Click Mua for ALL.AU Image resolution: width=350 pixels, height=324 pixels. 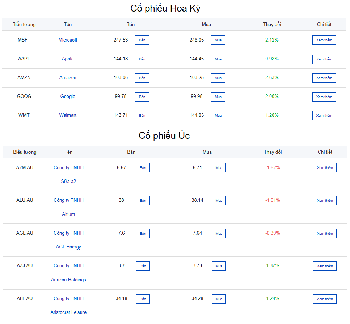pos(219,299)
